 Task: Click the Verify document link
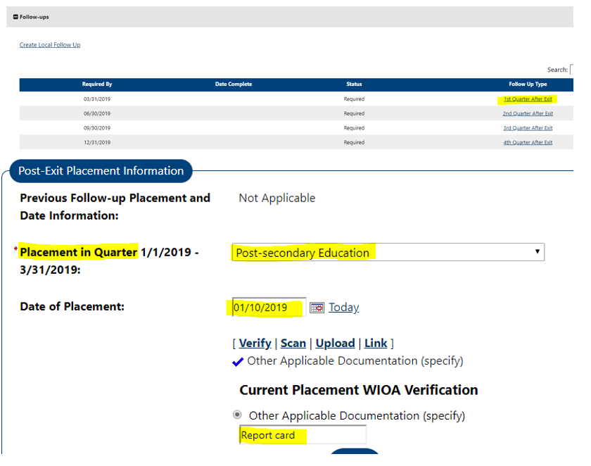click(x=255, y=344)
